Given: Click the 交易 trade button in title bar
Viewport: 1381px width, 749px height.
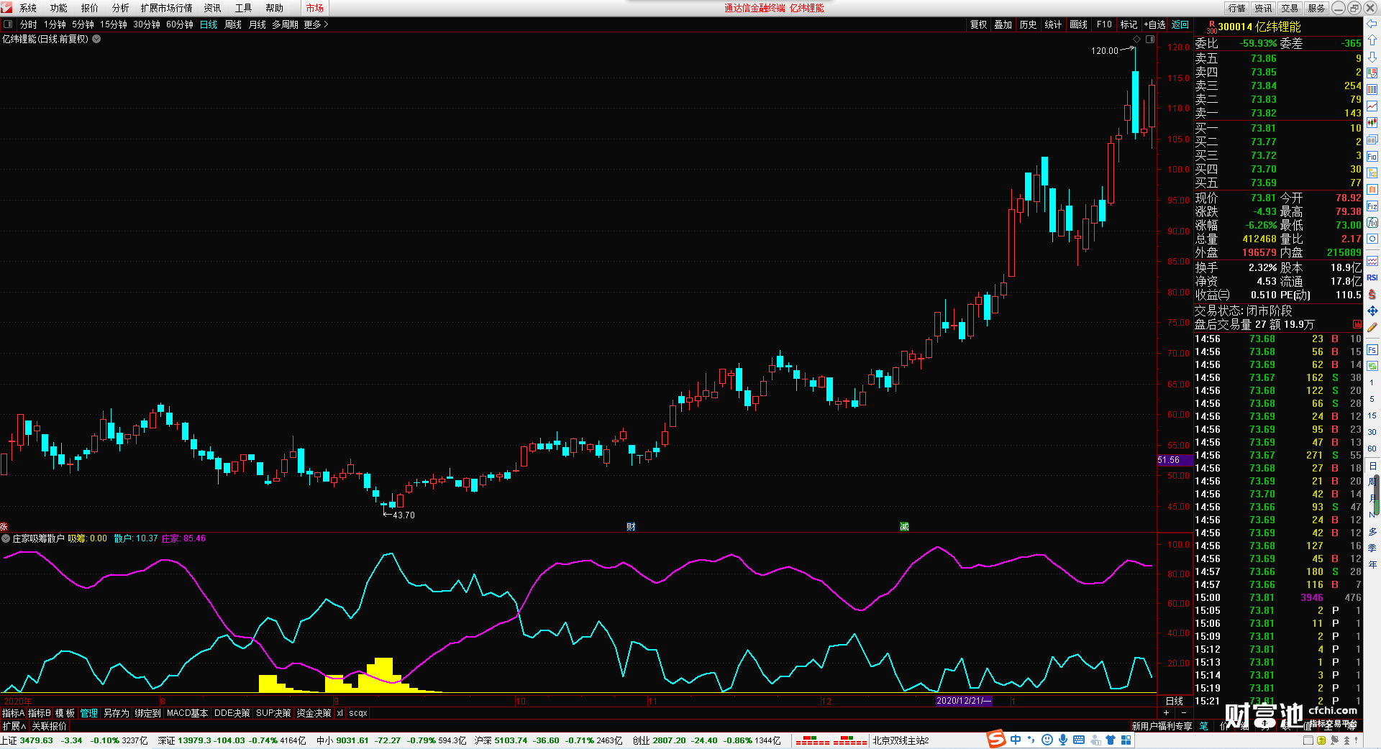Looking at the screenshot, I should (1290, 8).
